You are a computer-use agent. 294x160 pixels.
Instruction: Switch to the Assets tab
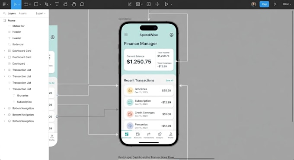(22, 13)
